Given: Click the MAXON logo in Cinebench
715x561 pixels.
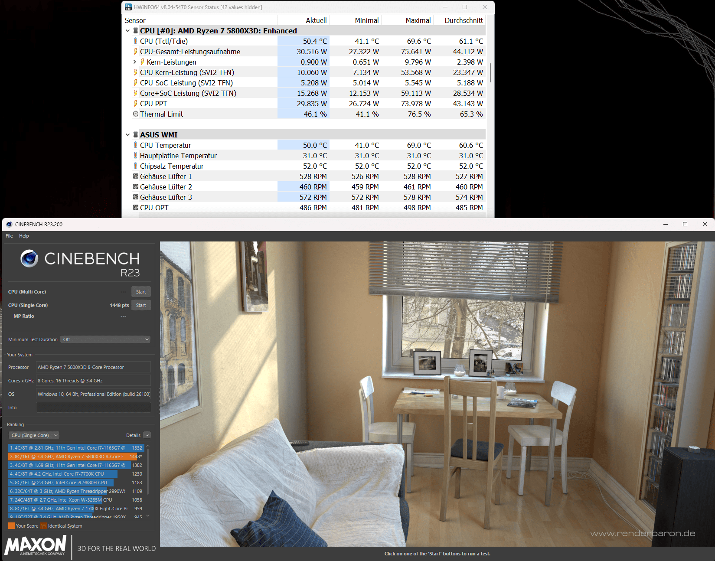Looking at the screenshot, I should [36, 545].
